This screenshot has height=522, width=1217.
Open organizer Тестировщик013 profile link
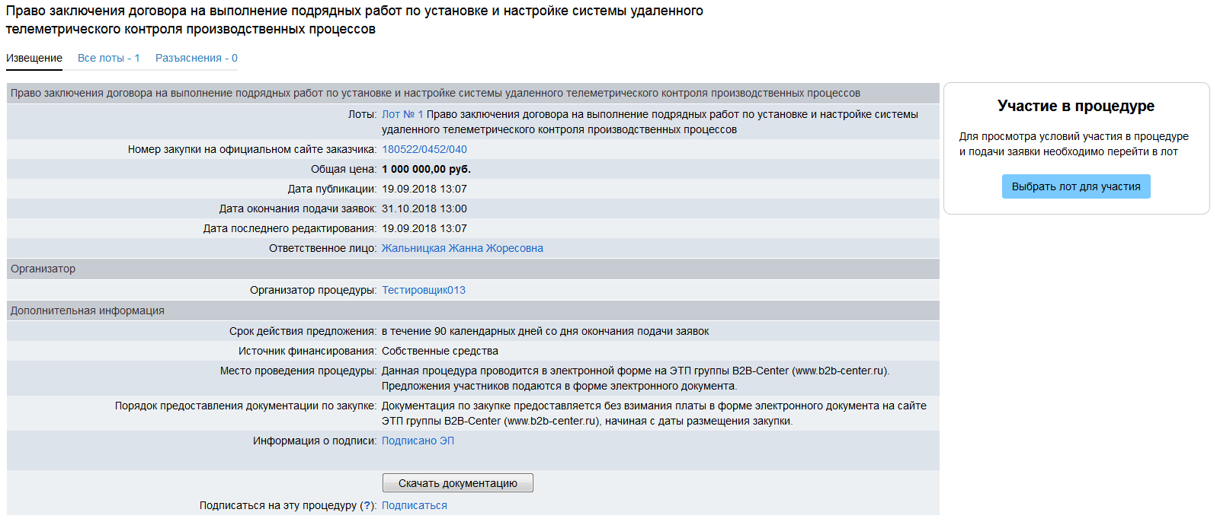[423, 290]
